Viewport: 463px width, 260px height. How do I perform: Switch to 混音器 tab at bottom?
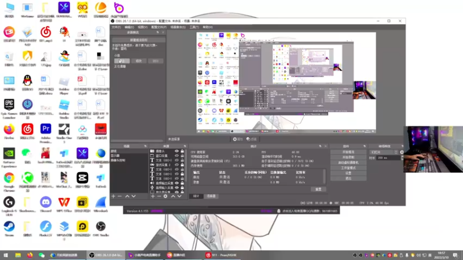point(211,196)
